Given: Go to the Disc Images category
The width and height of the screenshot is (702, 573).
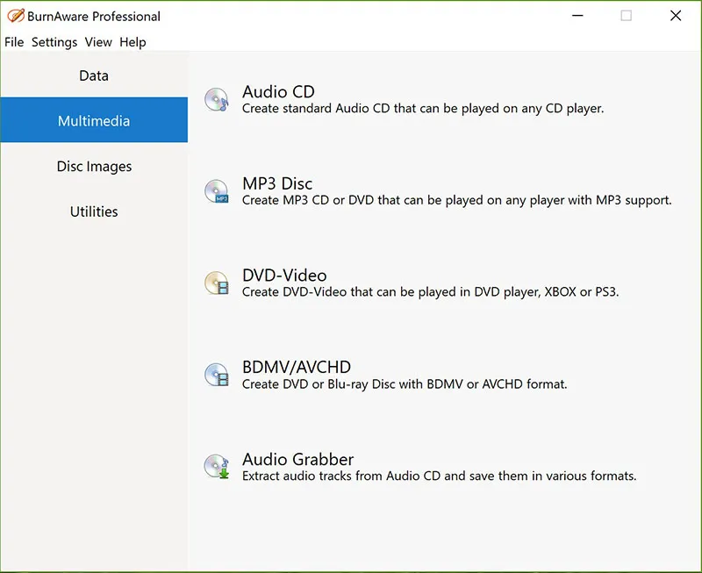Looking at the screenshot, I should click(x=94, y=167).
